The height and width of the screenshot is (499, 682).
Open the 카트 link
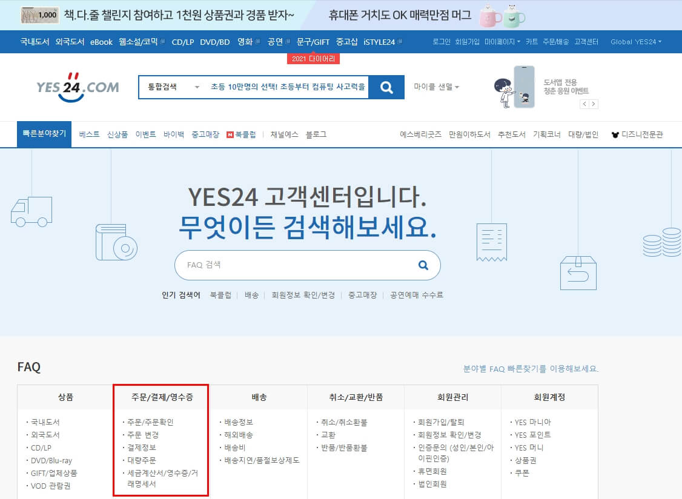pos(532,42)
